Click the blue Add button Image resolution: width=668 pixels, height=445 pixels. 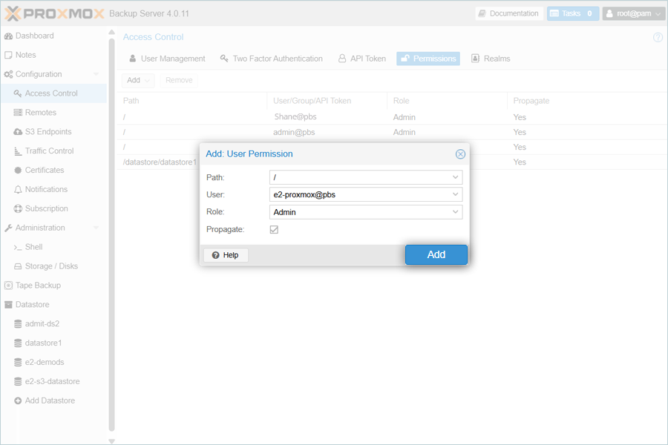coord(436,254)
